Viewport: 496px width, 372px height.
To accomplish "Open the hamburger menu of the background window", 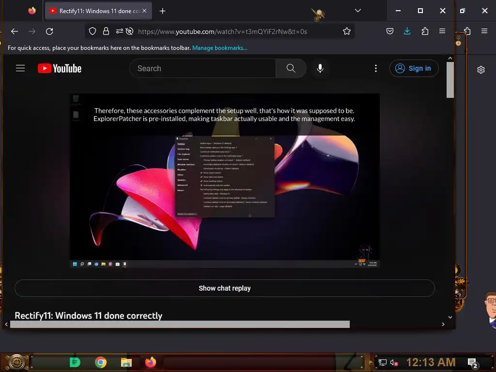I will [484, 31].
